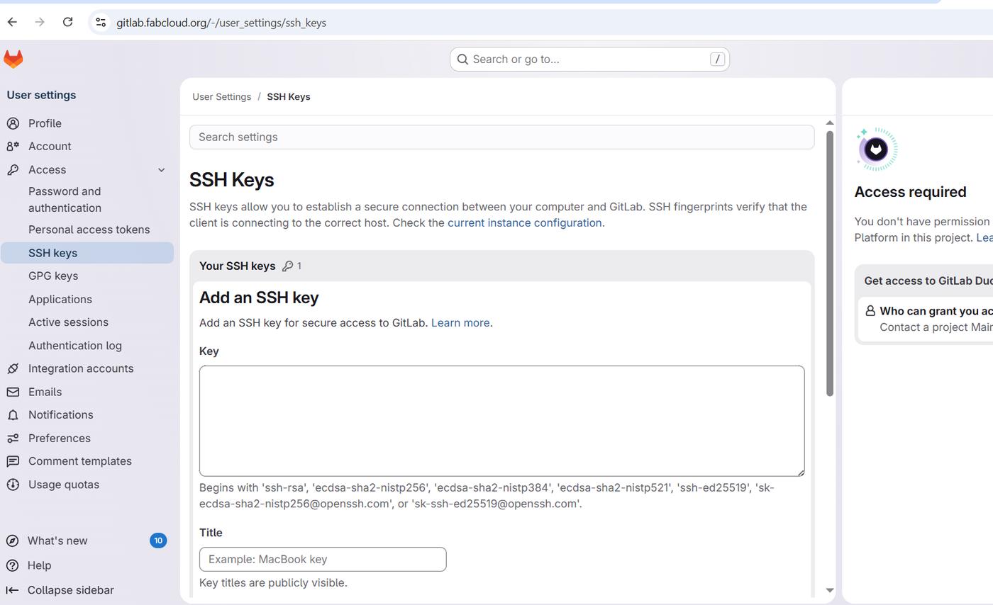Click the scrollbar down arrow
The height and width of the screenshot is (605, 993).
click(x=830, y=590)
